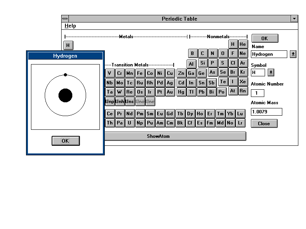306x229 pixels.
Task: Click the Close button below Atomic Mass
Action: tap(264, 124)
